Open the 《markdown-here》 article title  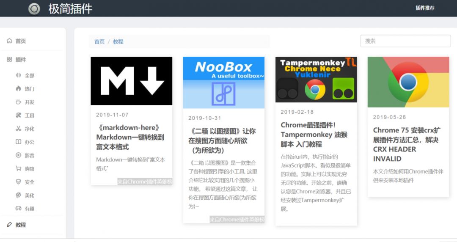coord(130,137)
